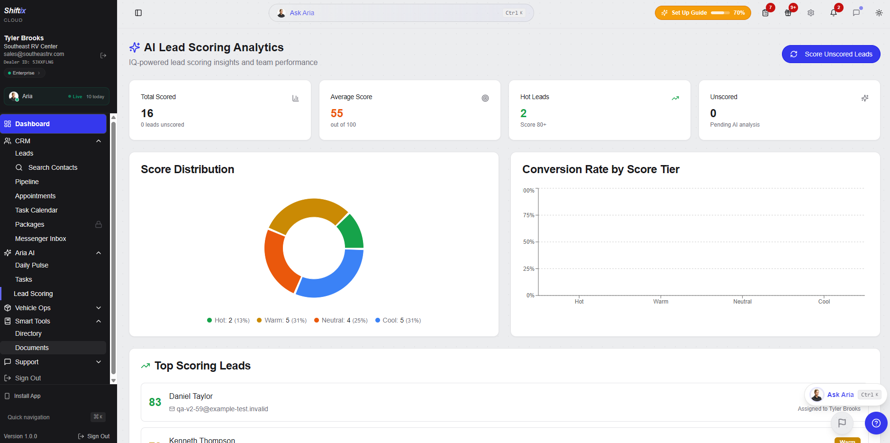Click the lock icon next to Packages
The width and height of the screenshot is (890, 443).
click(x=99, y=224)
